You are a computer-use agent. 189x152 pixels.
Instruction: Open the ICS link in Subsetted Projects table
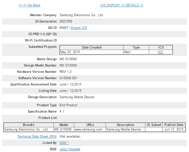click(x=160, y=52)
